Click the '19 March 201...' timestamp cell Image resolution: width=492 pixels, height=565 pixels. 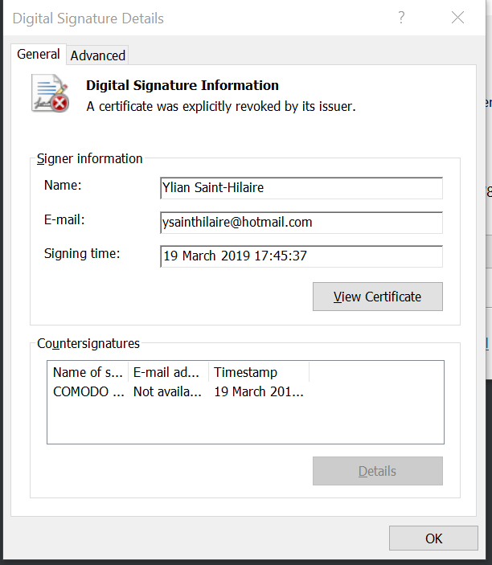point(259,391)
